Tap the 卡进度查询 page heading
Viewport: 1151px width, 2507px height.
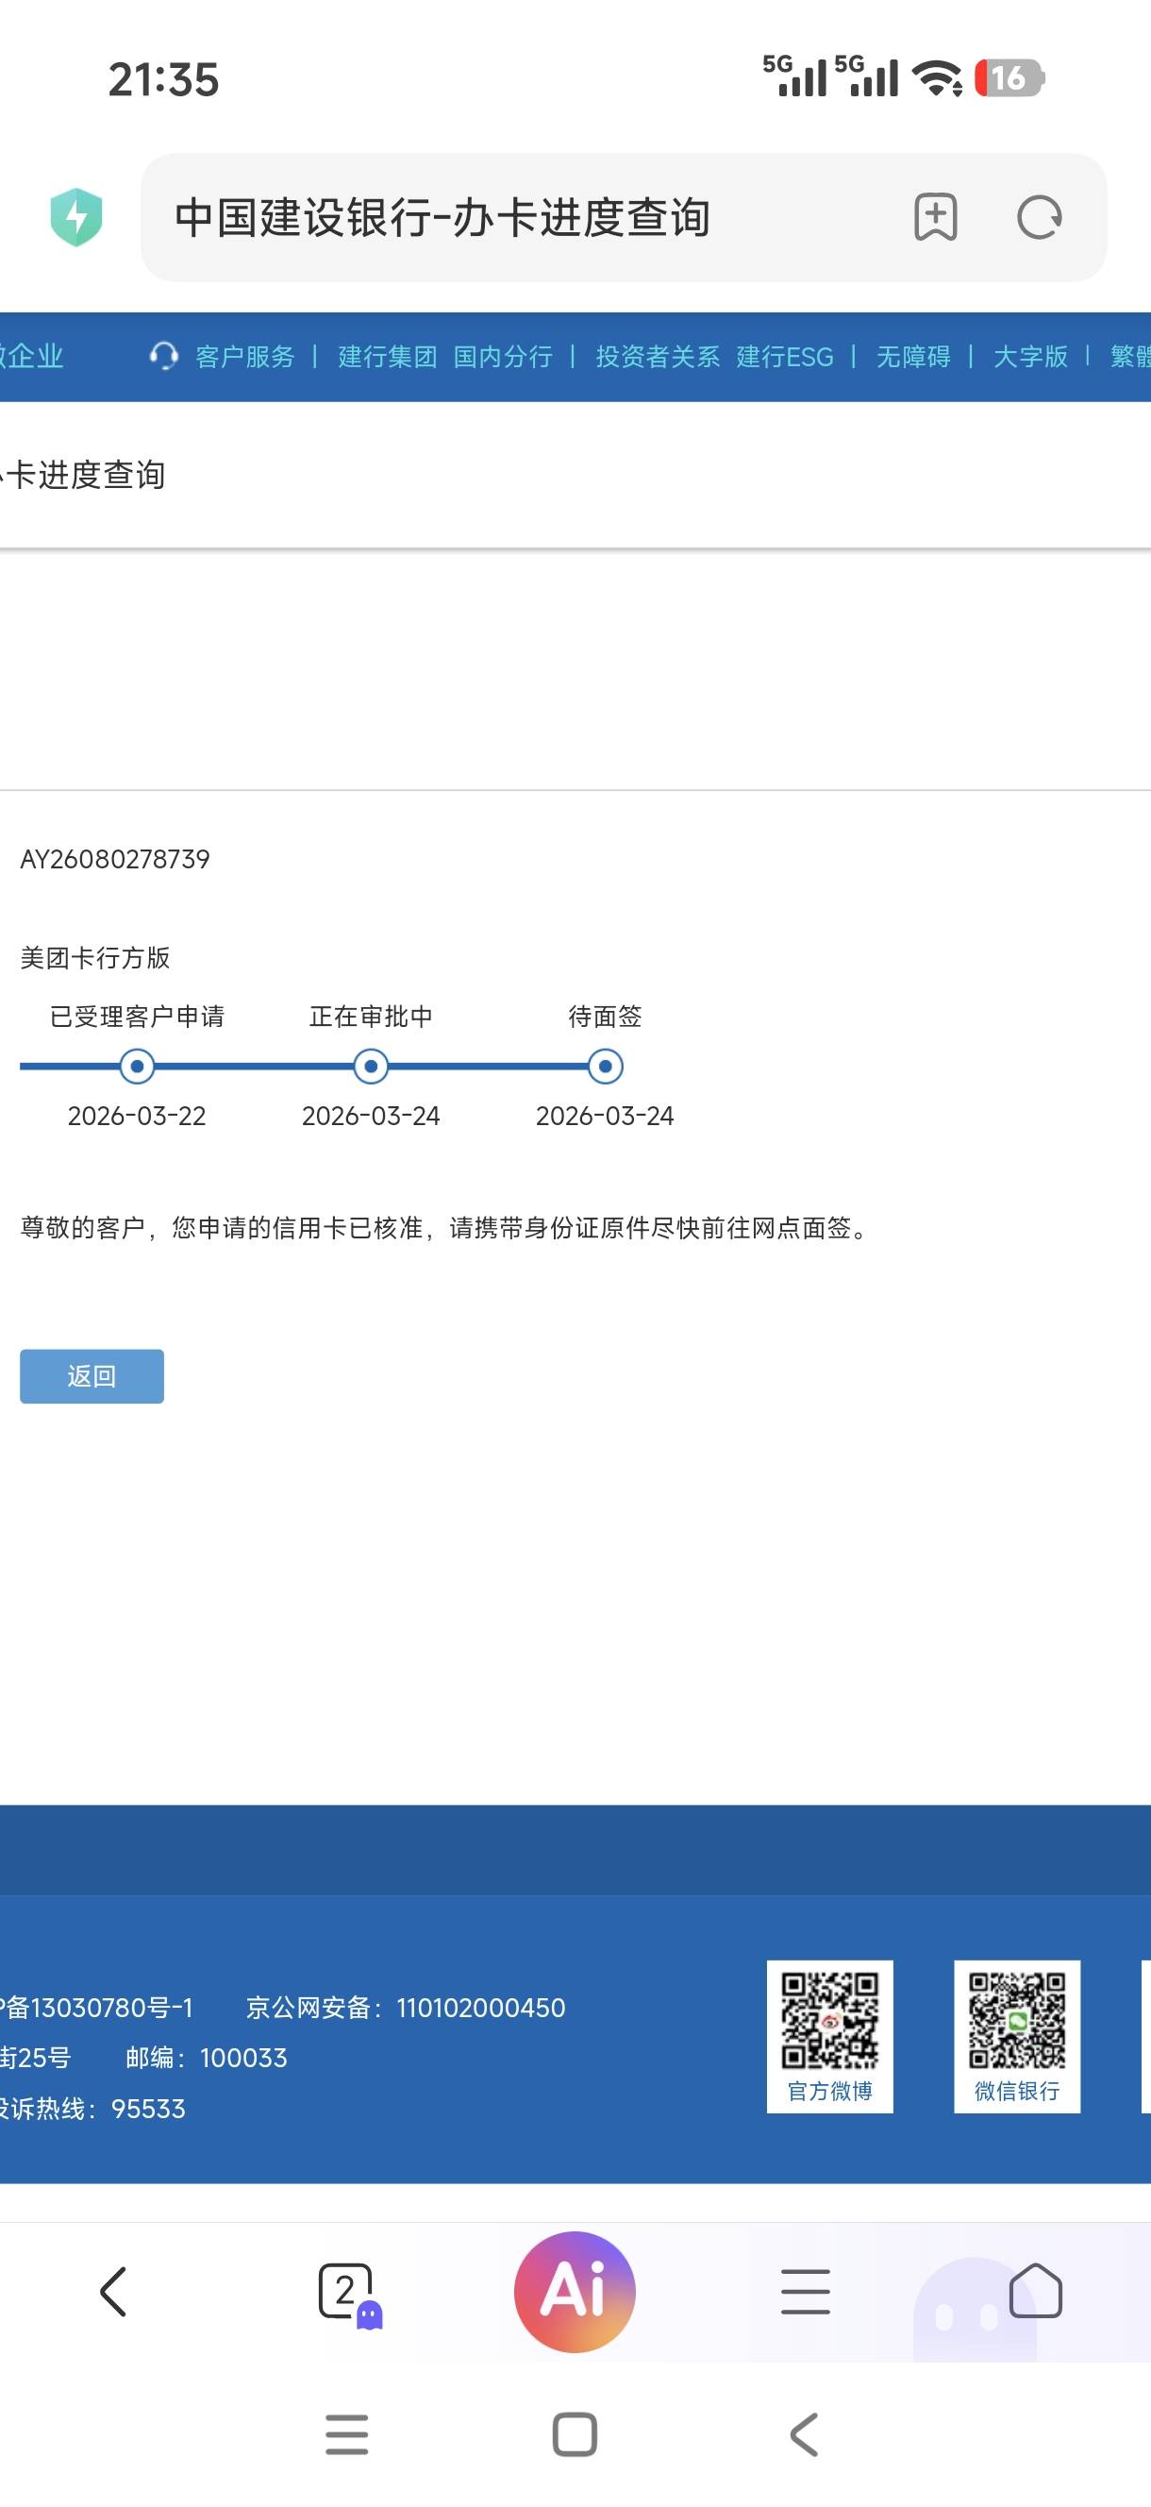[x=84, y=475]
